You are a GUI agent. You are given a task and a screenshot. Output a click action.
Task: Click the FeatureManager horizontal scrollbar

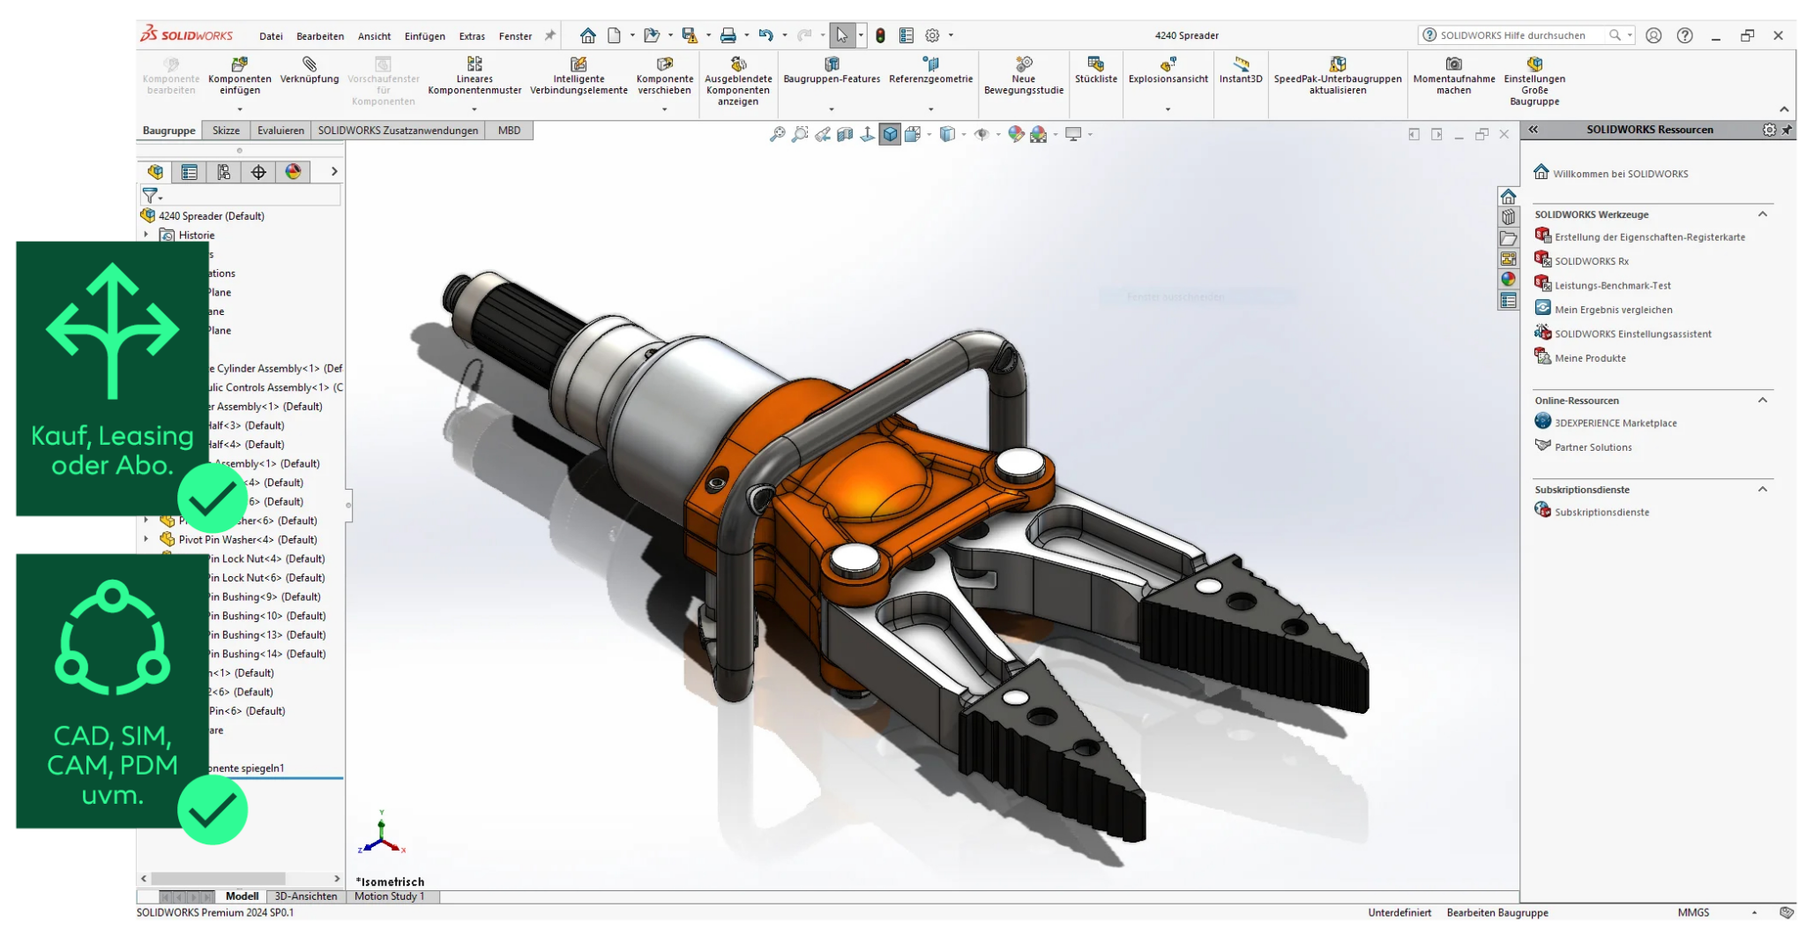pos(218,879)
